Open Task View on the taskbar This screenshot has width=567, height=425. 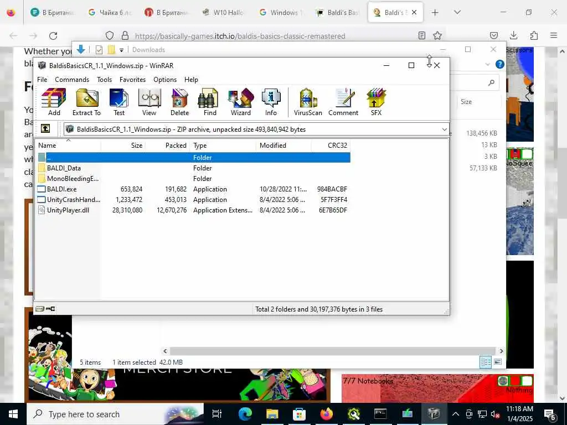217,414
